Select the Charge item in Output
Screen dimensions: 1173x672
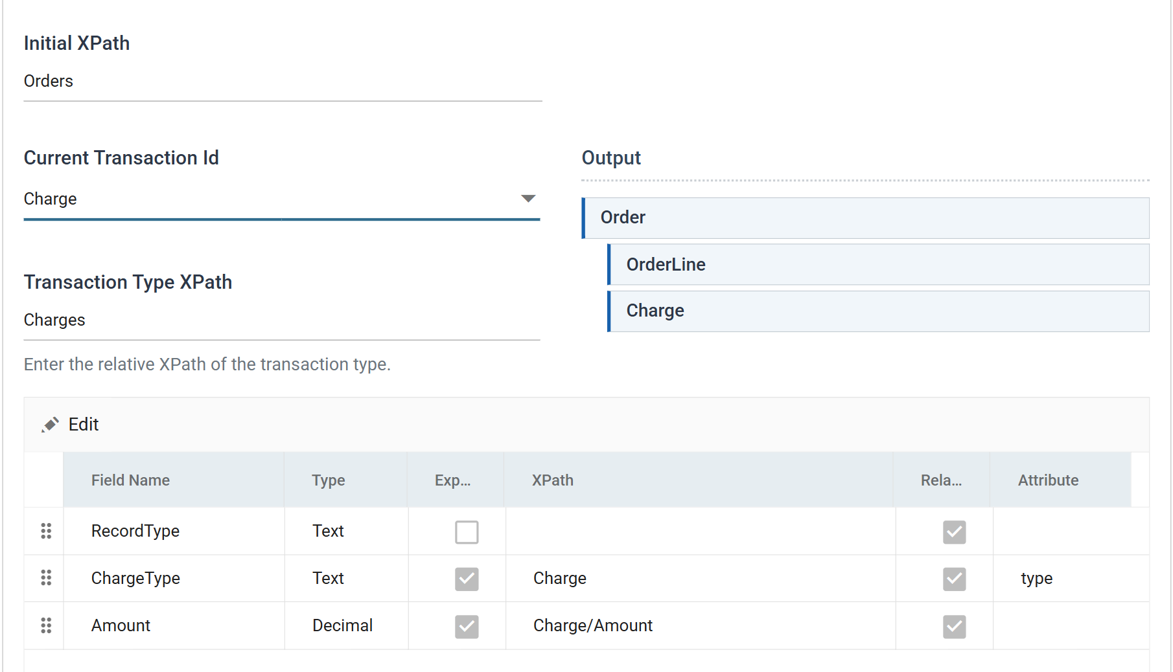pyautogui.click(x=879, y=311)
